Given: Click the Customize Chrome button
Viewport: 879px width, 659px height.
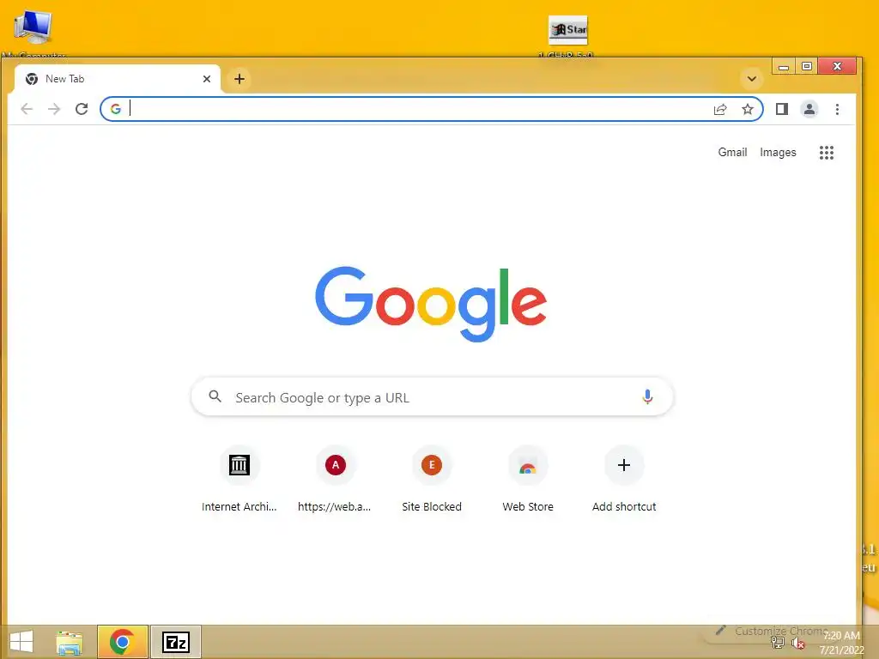Looking at the screenshot, I should point(773,631).
